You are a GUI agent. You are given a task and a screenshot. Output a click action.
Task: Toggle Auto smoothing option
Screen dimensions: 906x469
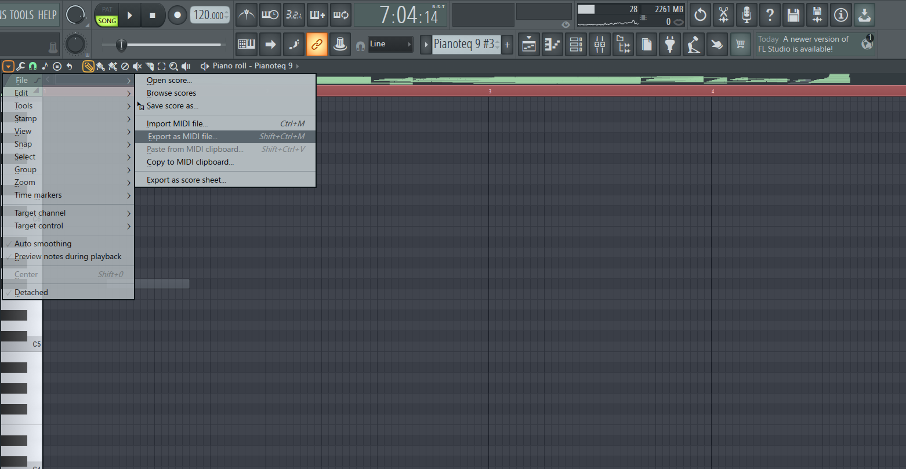68,243
